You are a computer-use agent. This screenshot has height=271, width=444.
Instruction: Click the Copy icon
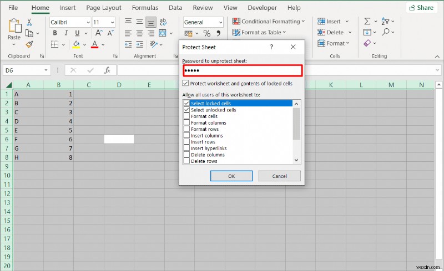coord(29,33)
